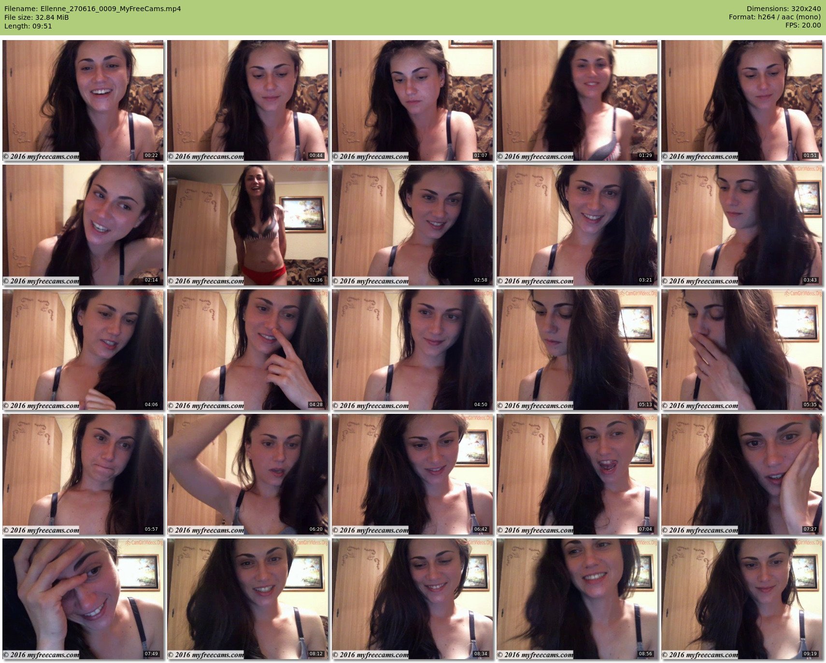Select the 'Length: 09:51' text
Screen dimensions: 826x663
(28, 26)
